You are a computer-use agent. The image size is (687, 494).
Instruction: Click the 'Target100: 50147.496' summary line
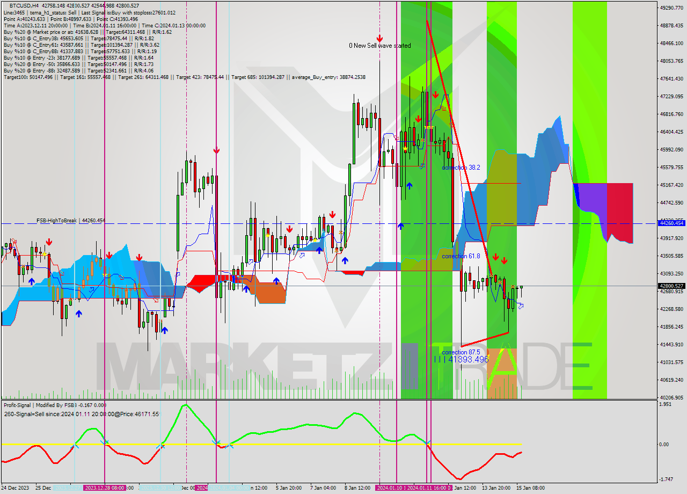coord(184,77)
